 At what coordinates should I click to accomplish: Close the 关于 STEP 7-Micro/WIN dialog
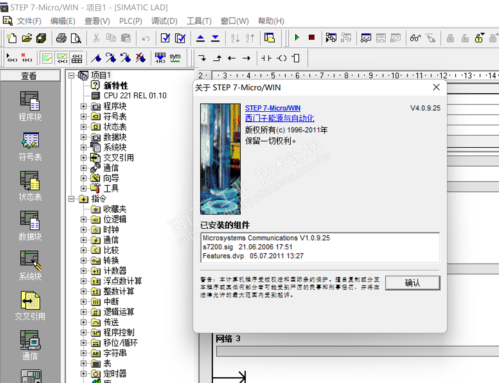[436, 87]
